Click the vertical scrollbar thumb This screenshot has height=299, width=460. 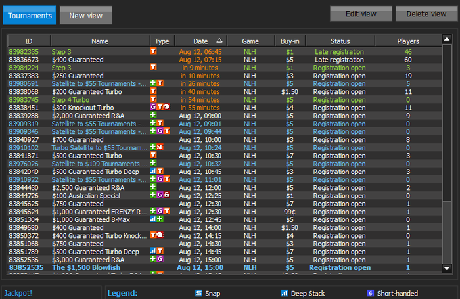coord(447,123)
